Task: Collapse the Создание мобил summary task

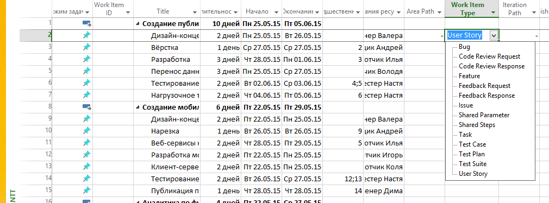Action: pyautogui.click(x=137, y=107)
